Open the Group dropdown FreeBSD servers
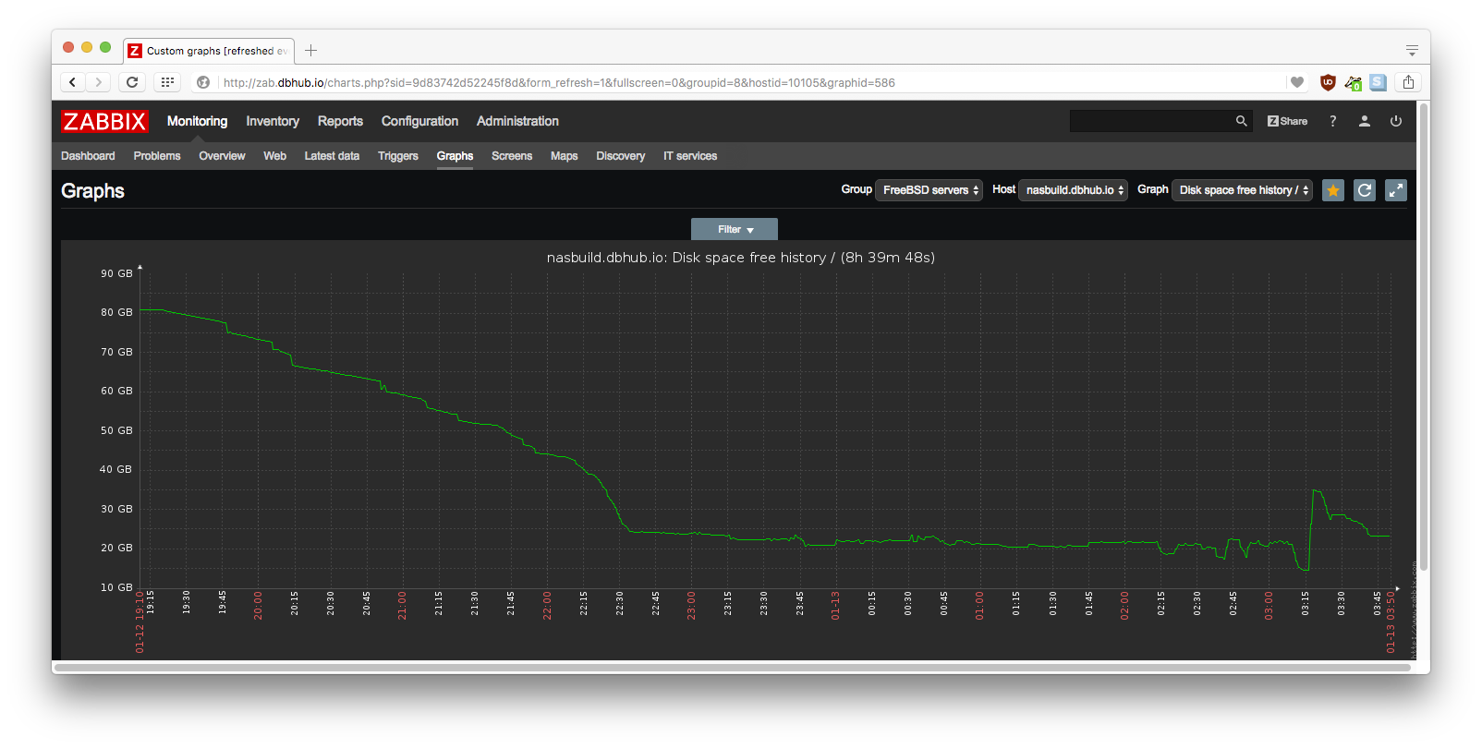 [929, 190]
